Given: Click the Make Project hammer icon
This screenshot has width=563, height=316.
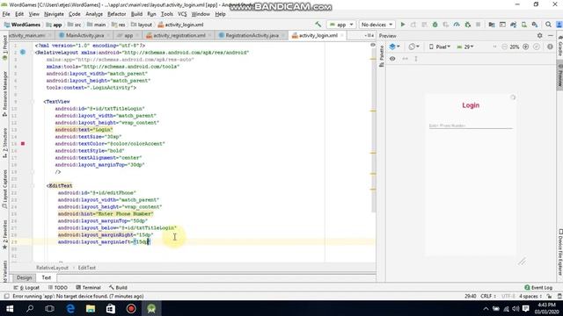Looking at the screenshot, I should (318, 25).
